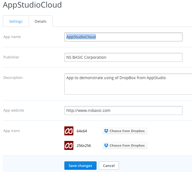This screenshot has width=192, height=172.
Task: Click the 'Publisher' label
Action: tap(11, 57)
